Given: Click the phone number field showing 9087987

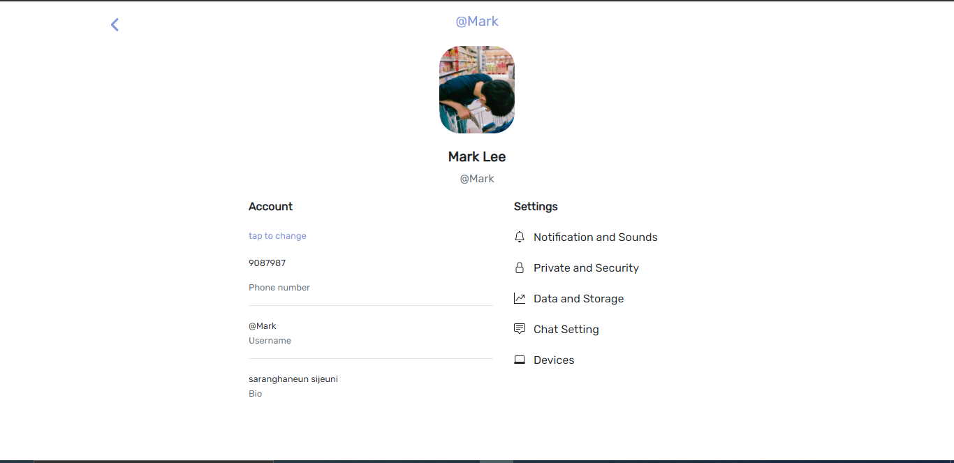Looking at the screenshot, I should coord(267,263).
